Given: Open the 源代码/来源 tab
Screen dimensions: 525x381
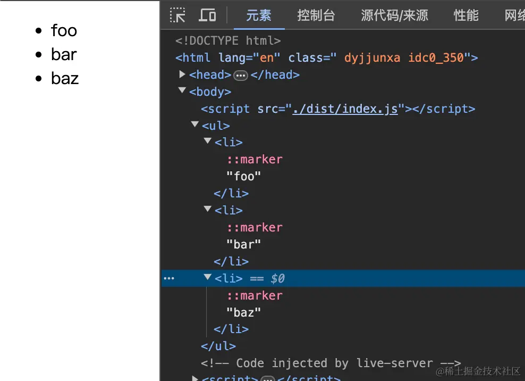Looking at the screenshot, I should click(x=394, y=15).
